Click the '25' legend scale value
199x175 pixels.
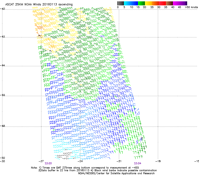tap(152, 7)
